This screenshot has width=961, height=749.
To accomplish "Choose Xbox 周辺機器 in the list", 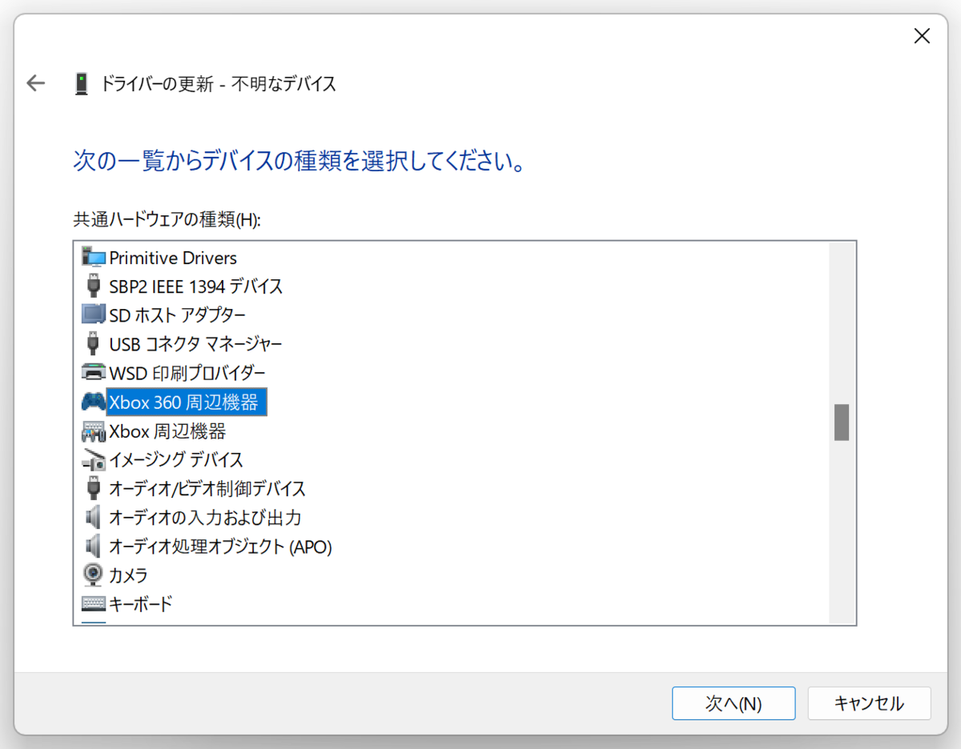I will pyautogui.click(x=167, y=431).
